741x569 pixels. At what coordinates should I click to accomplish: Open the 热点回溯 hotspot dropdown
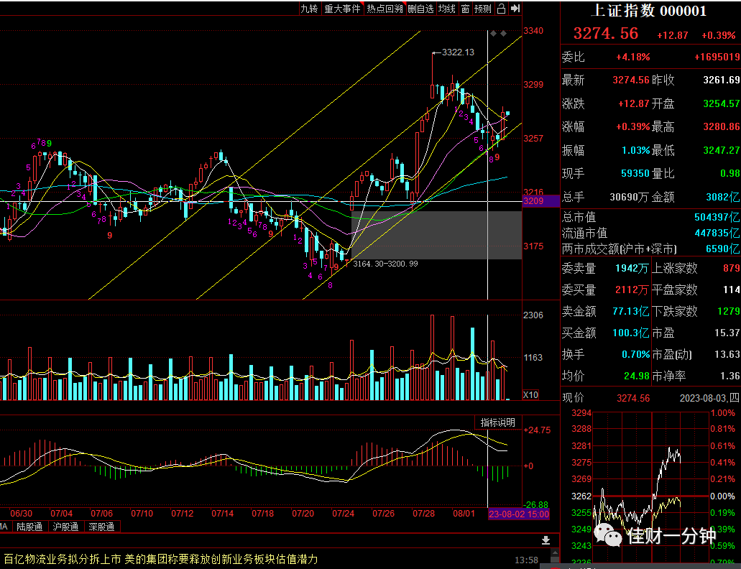coord(385,9)
